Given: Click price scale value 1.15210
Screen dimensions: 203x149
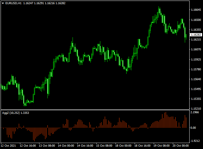Looking at the screenshot, I should 196,109.
